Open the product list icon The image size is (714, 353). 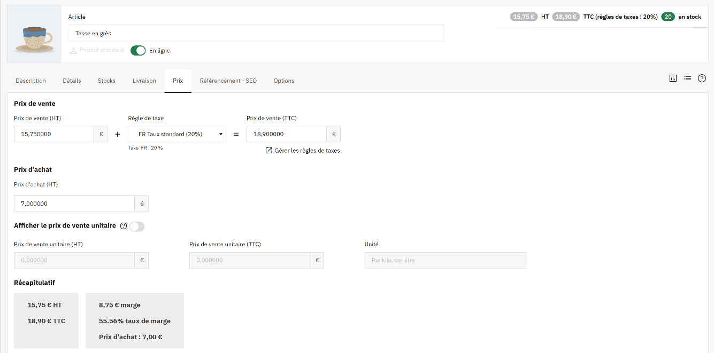click(687, 79)
